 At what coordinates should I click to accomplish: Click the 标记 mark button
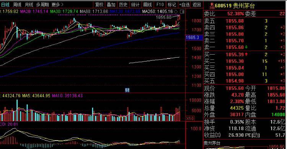click(172, 5)
